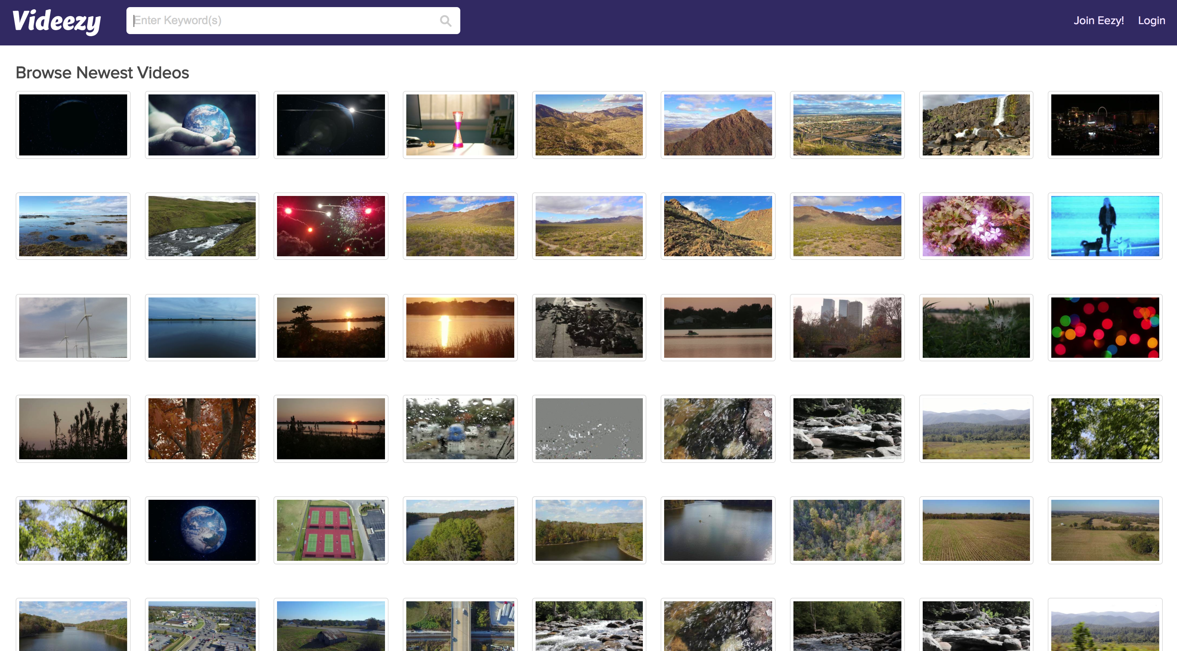Open the colorful bokeh lights video
This screenshot has height=651, width=1177.
click(1105, 327)
